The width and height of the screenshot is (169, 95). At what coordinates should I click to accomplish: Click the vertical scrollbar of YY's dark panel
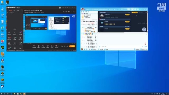pyautogui.click(x=147, y=22)
